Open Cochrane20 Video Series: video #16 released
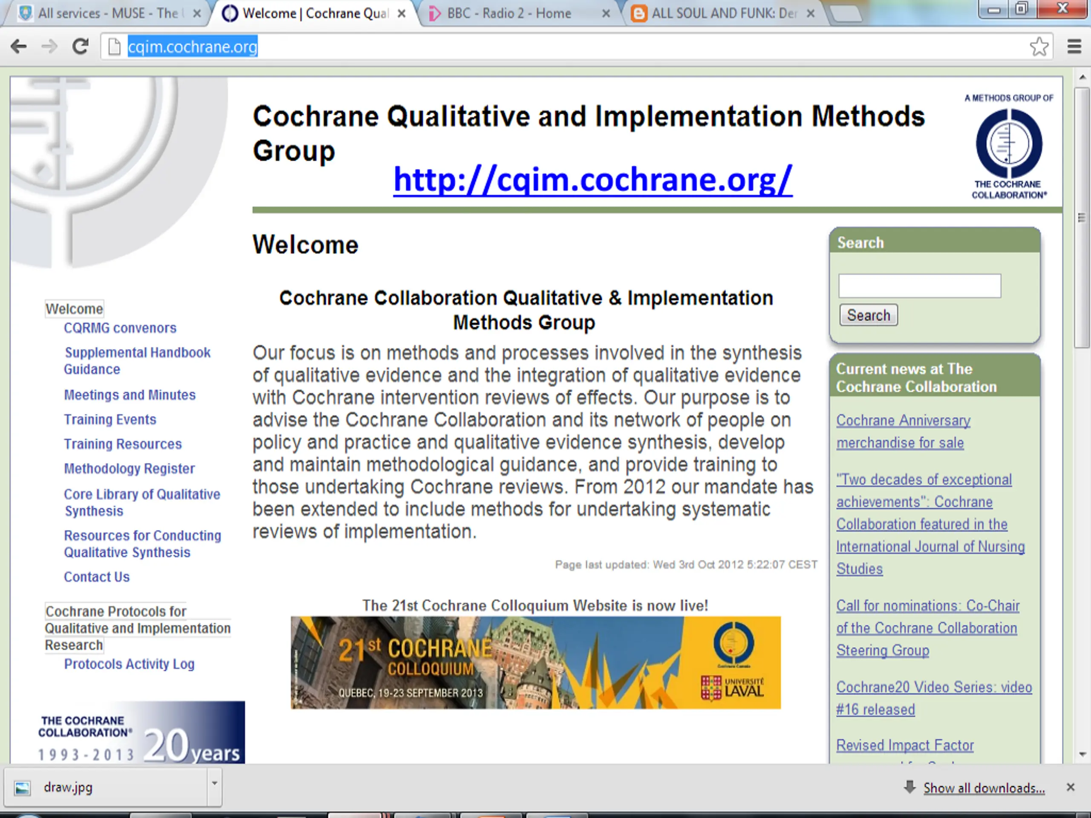1091x818 pixels. pos(934,698)
